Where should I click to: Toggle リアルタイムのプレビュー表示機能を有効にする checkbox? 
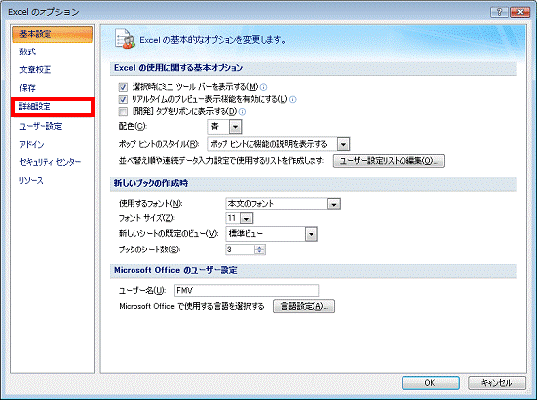tap(123, 100)
